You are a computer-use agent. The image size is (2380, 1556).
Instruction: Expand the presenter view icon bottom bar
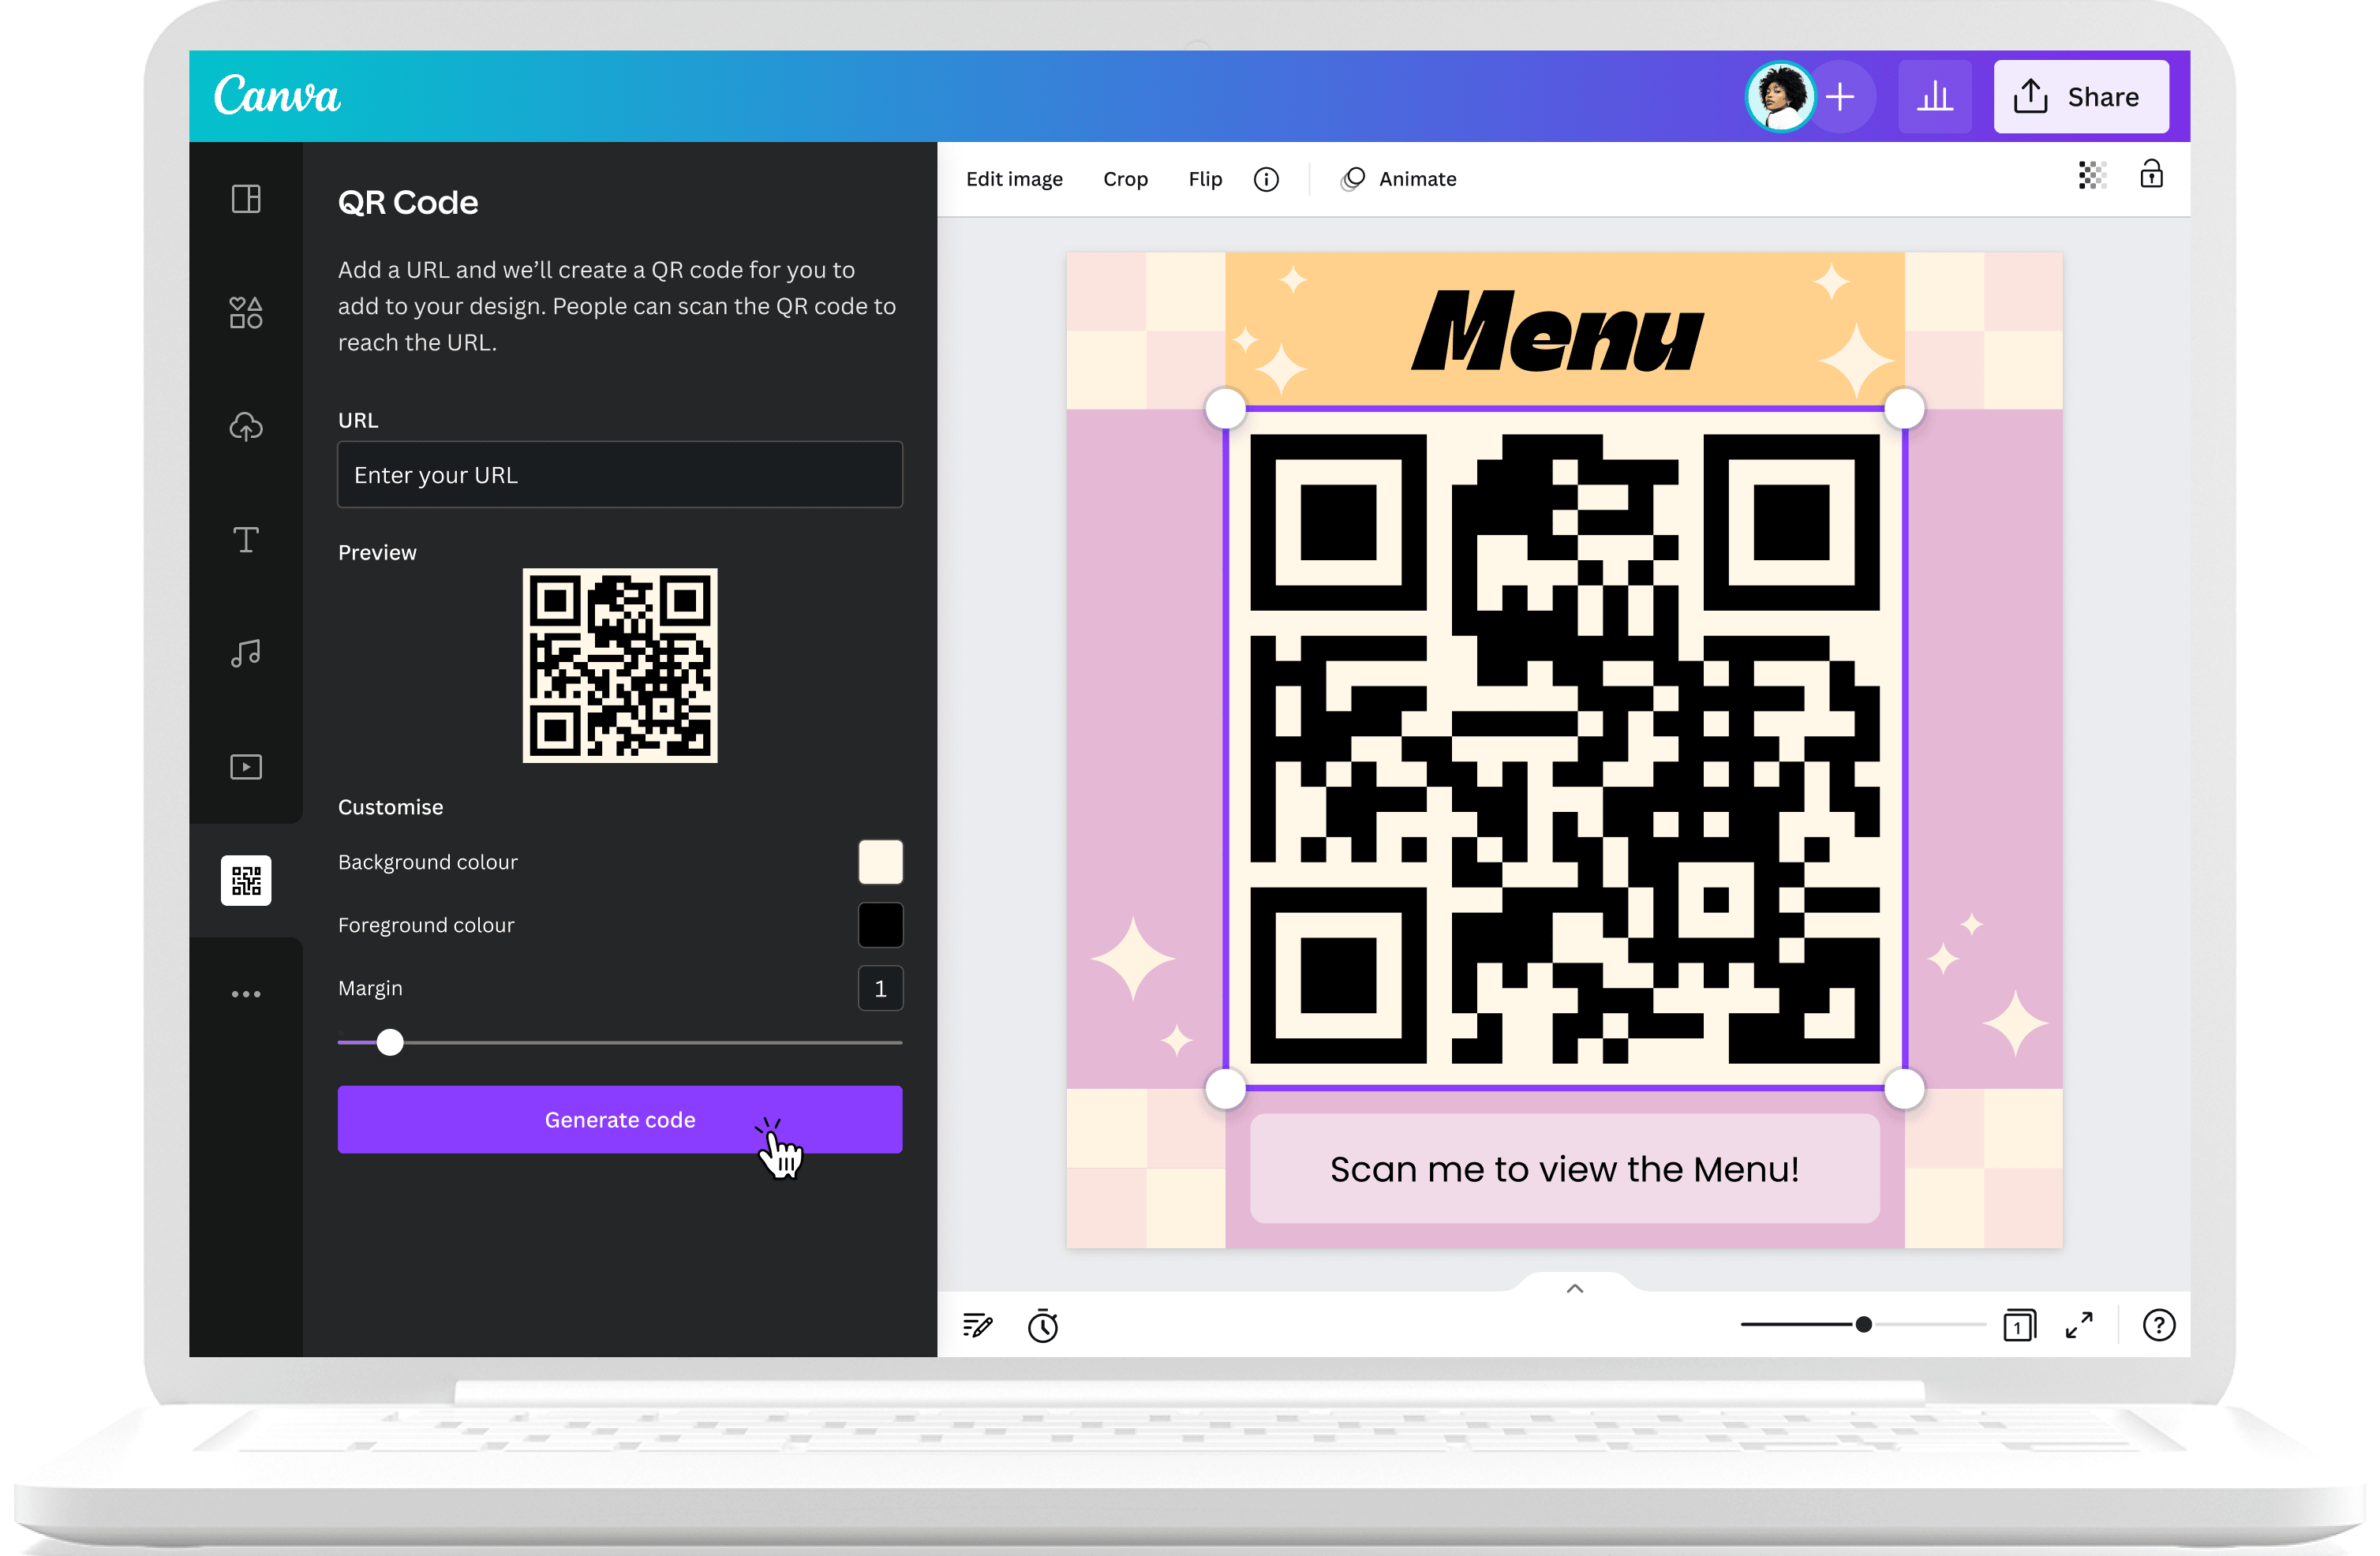[x=2082, y=1325]
